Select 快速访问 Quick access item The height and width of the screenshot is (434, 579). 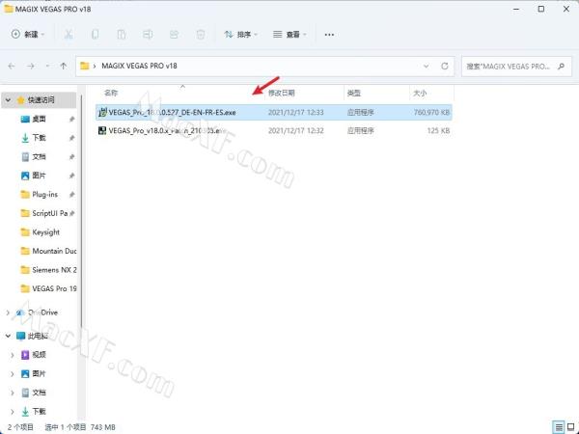[x=39, y=100]
